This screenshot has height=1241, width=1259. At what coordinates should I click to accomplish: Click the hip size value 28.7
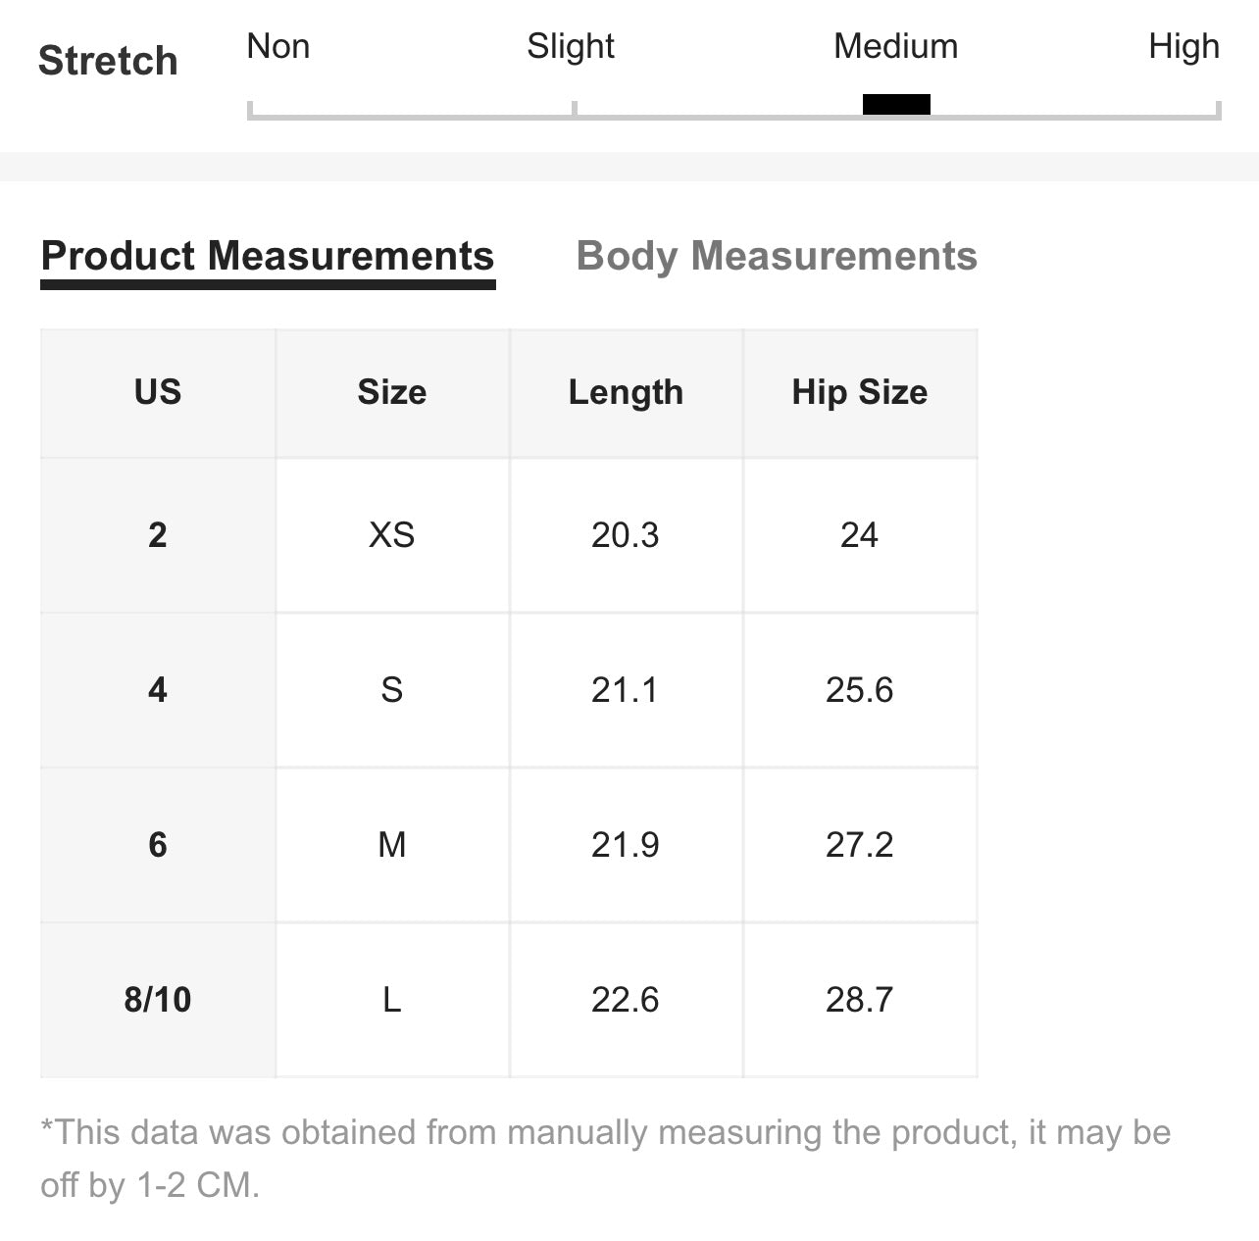tap(860, 1000)
